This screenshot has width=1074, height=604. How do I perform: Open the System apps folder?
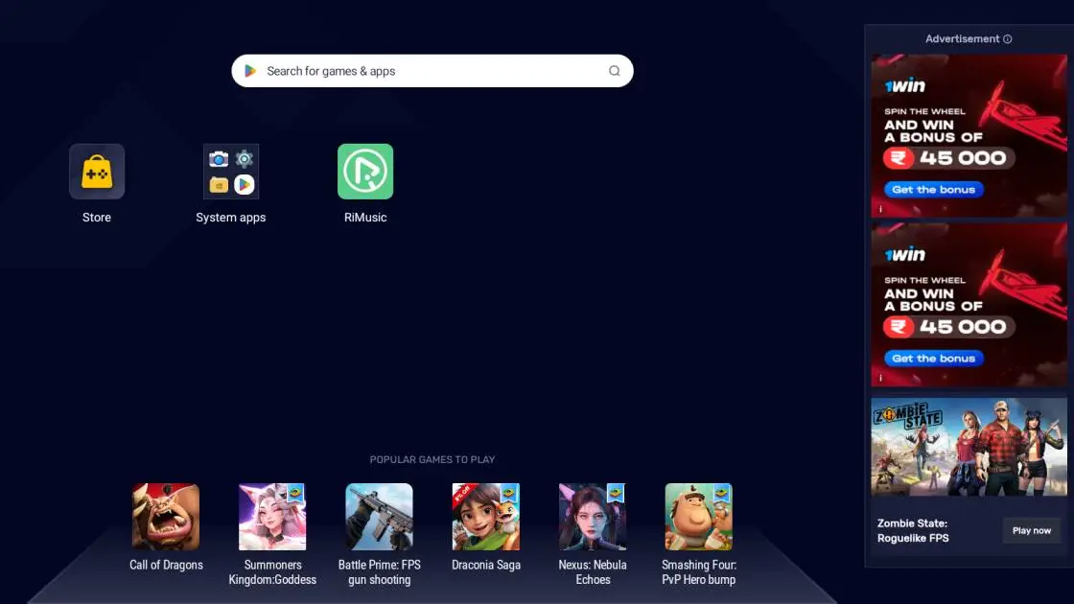click(231, 172)
